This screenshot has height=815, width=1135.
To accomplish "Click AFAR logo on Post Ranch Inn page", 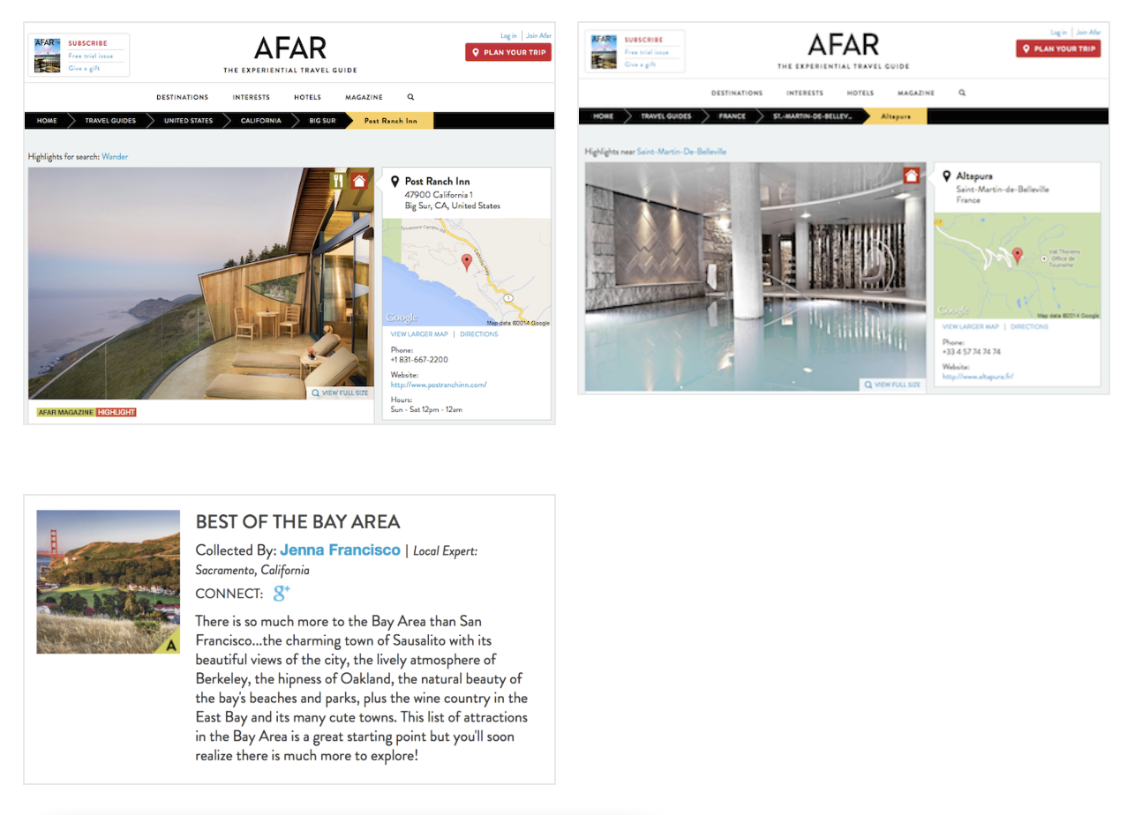I will [x=290, y=48].
